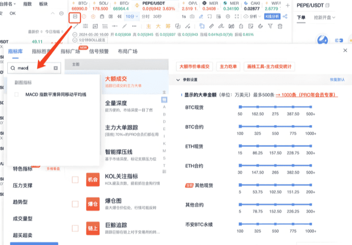Open the 10分 timeframe dropdown
Viewport: 352px width, 245px height.
click(x=132, y=17)
